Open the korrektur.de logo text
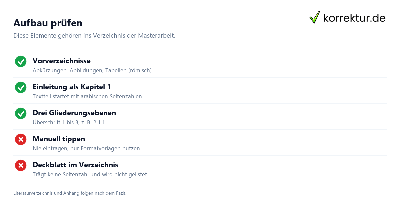Viewport: 400px width, 210px height. point(354,18)
